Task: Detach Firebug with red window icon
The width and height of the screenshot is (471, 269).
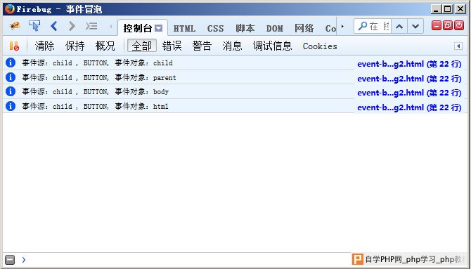Action: [448, 26]
